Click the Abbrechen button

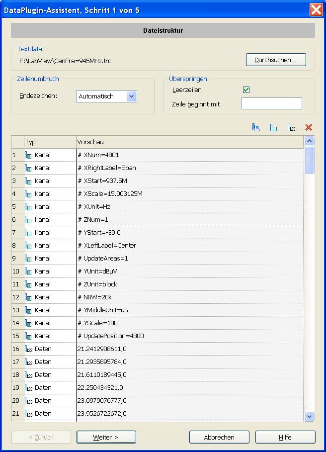(219, 437)
